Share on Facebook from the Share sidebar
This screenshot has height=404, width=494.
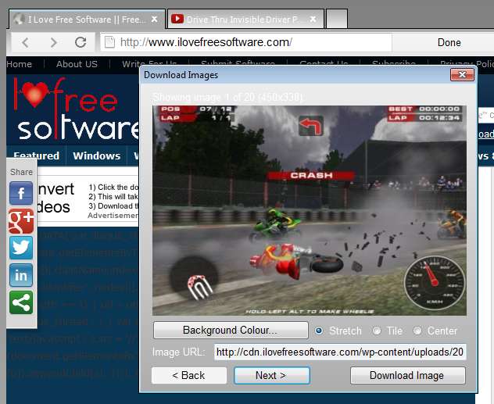[21, 193]
